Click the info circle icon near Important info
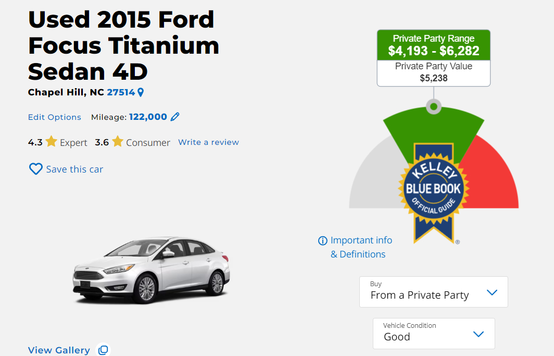This screenshot has width=554, height=356. pyautogui.click(x=323, y=241)
